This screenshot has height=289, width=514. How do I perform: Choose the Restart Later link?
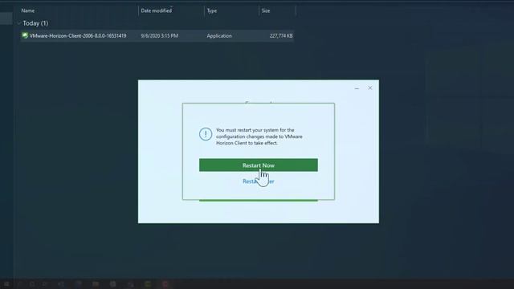[259, 181]
